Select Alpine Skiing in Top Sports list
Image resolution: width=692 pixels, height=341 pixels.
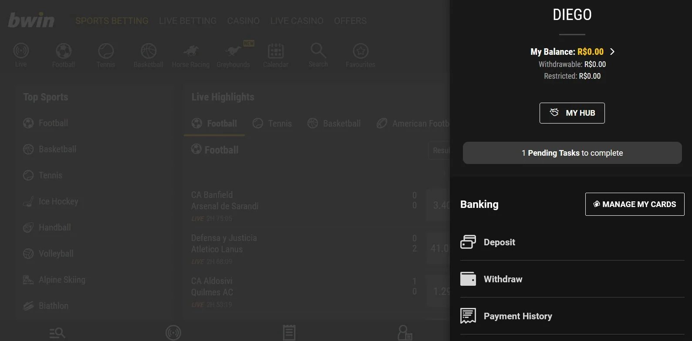click(62, 280)
